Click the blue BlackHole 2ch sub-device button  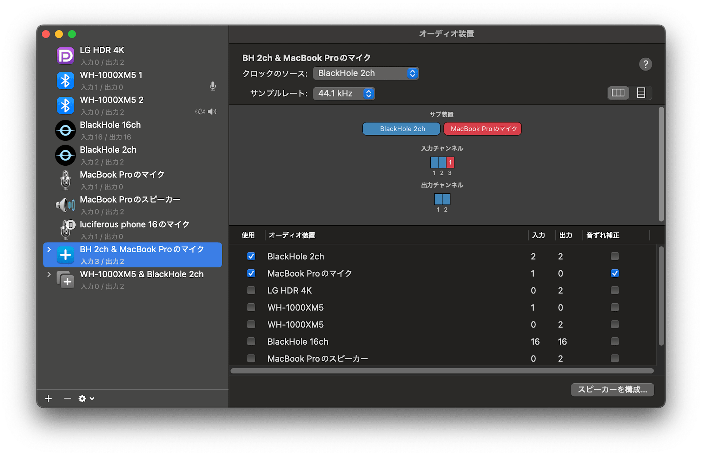point(401,129)
